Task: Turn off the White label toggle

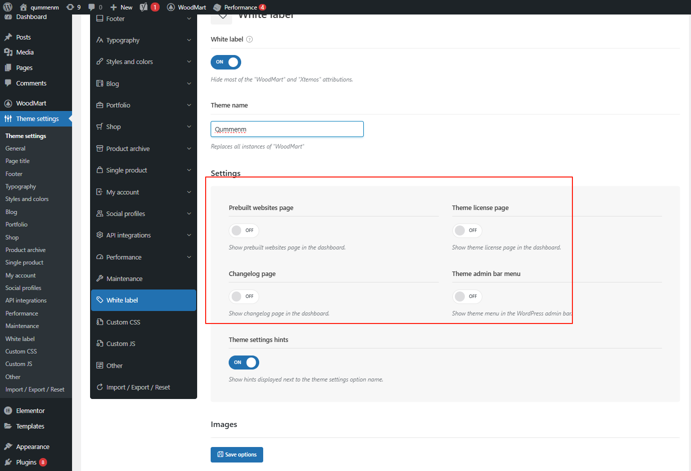Action: (x=226, y=62)
